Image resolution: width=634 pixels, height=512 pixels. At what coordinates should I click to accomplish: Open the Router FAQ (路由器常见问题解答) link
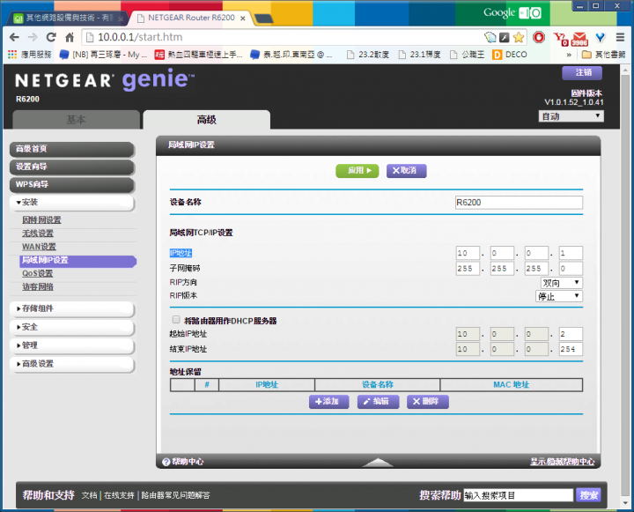click(175, 495)
